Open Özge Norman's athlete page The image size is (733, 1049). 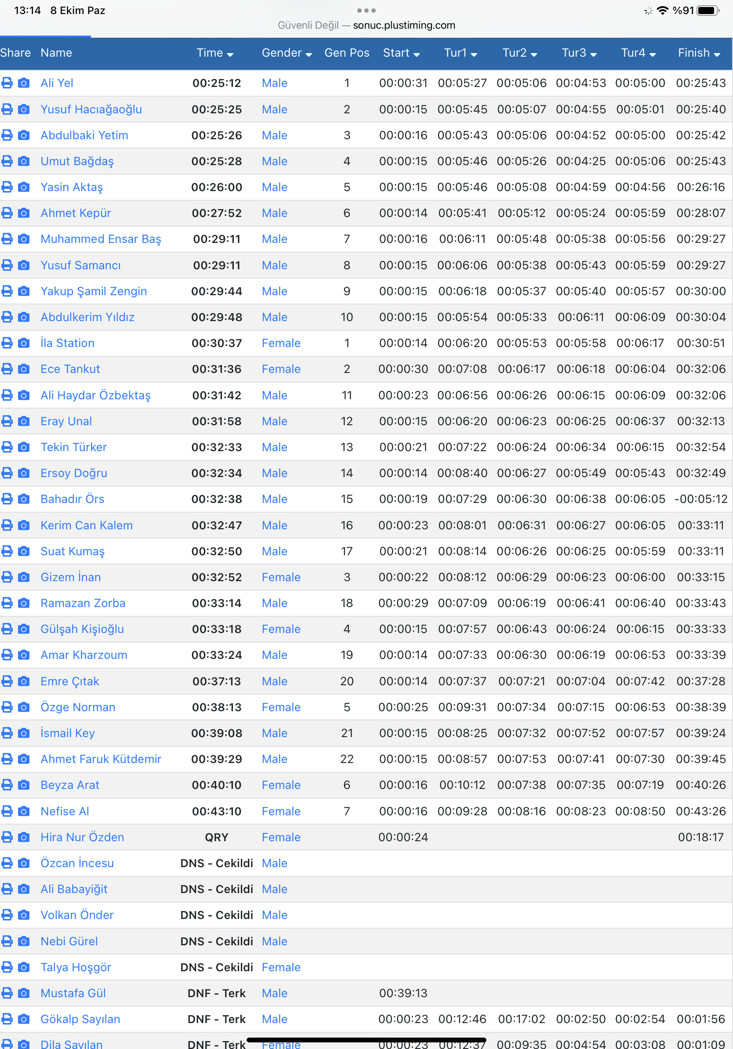click(78, 707)
